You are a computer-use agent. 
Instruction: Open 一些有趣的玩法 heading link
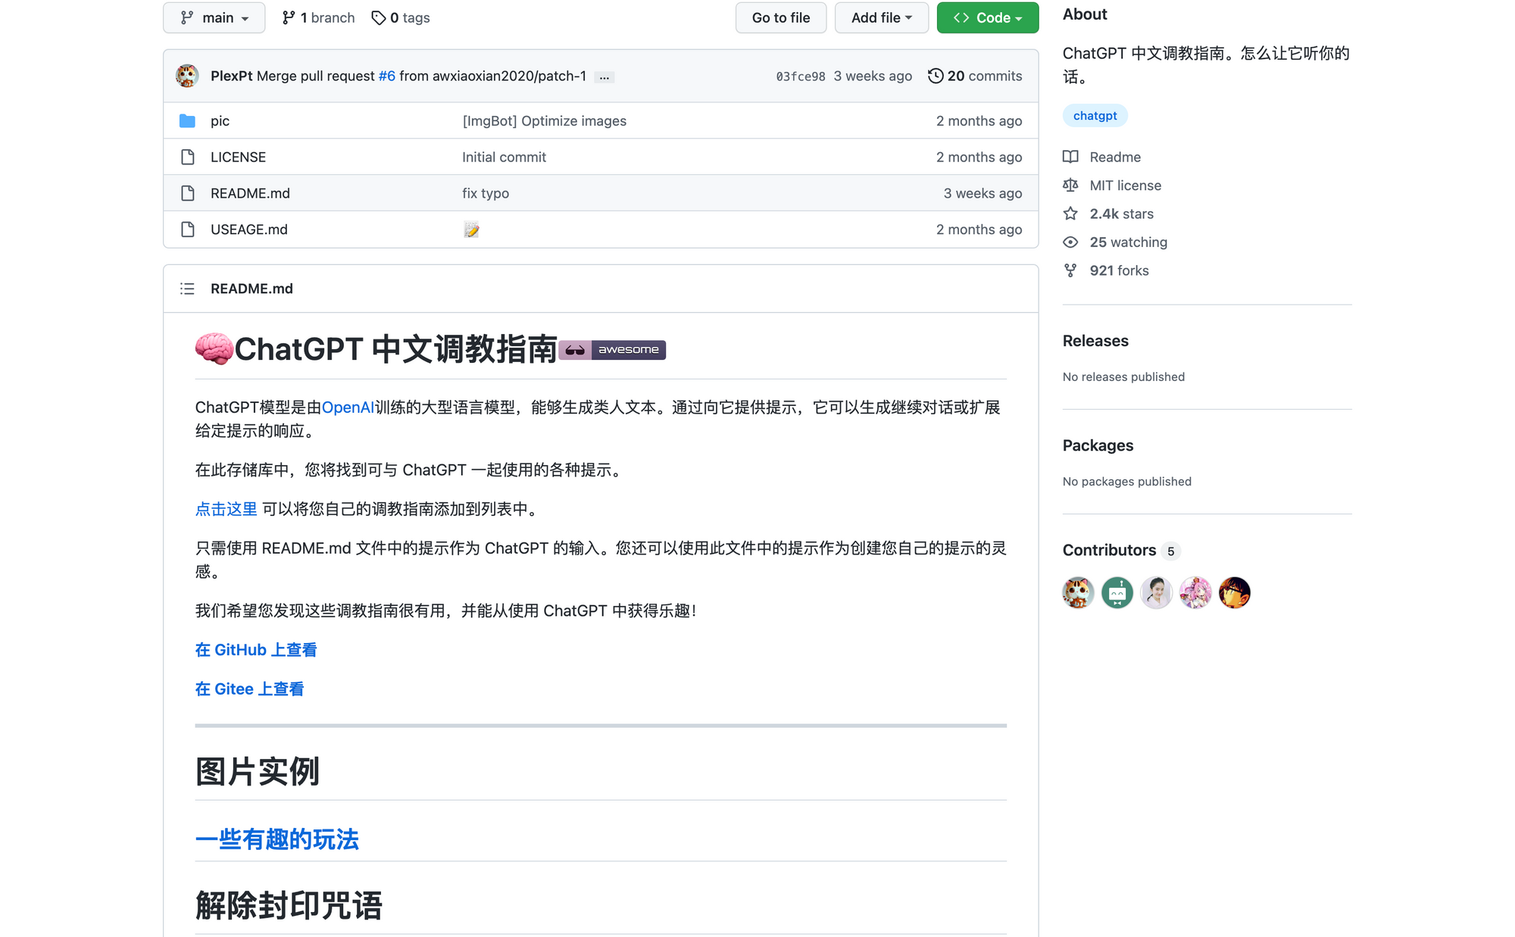(x=276, y=839)
